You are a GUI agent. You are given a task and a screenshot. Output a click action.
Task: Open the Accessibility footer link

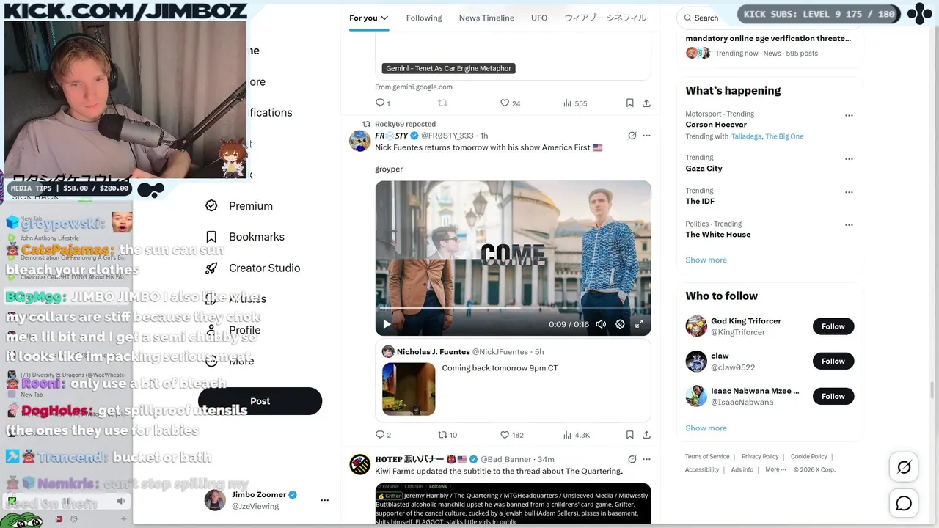[702, 469]
